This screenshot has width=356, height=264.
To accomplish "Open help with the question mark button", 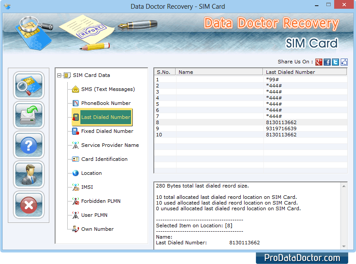I will pos(28,145).
